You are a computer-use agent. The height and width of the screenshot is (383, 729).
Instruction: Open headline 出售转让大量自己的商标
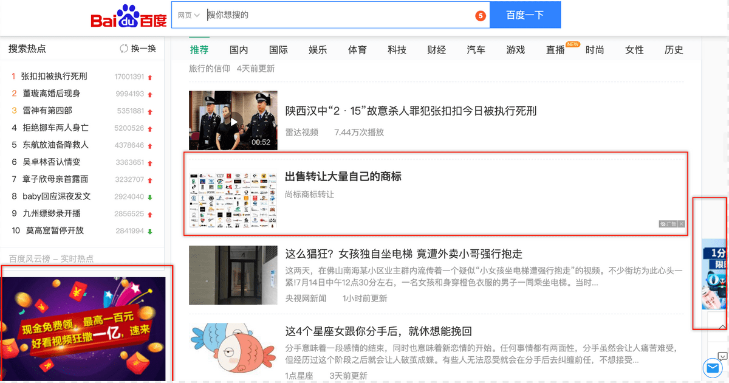pos(343,176)
